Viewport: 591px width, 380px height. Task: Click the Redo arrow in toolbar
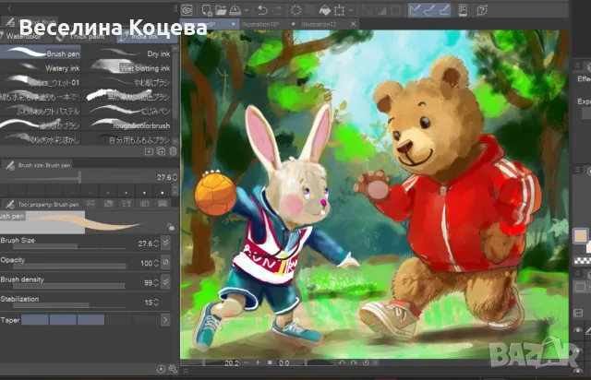[276, 9]
